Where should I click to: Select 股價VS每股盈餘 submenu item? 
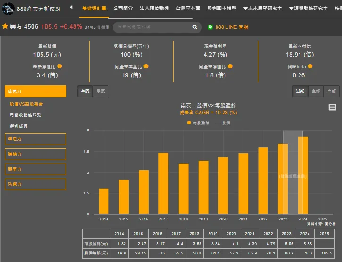[x=26, y=104]
